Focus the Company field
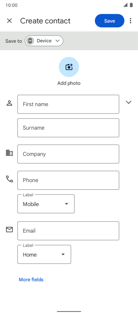The image size is (138, 314). [x=68, y=154]
